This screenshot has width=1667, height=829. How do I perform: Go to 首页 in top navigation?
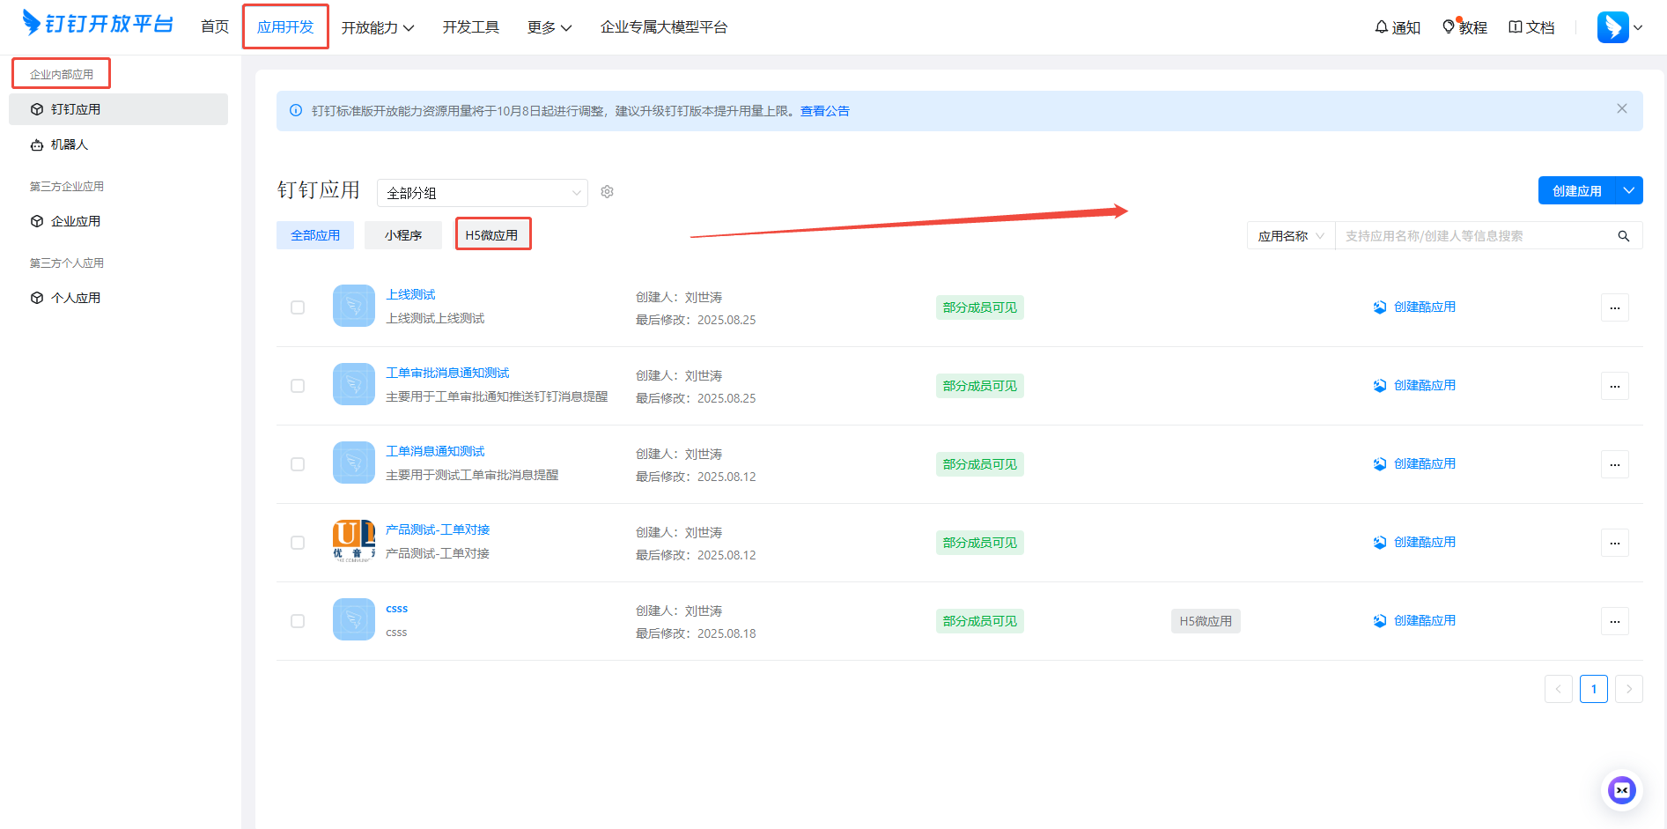215,27
